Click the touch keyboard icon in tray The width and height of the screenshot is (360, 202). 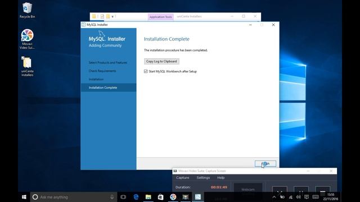(316, 197)
